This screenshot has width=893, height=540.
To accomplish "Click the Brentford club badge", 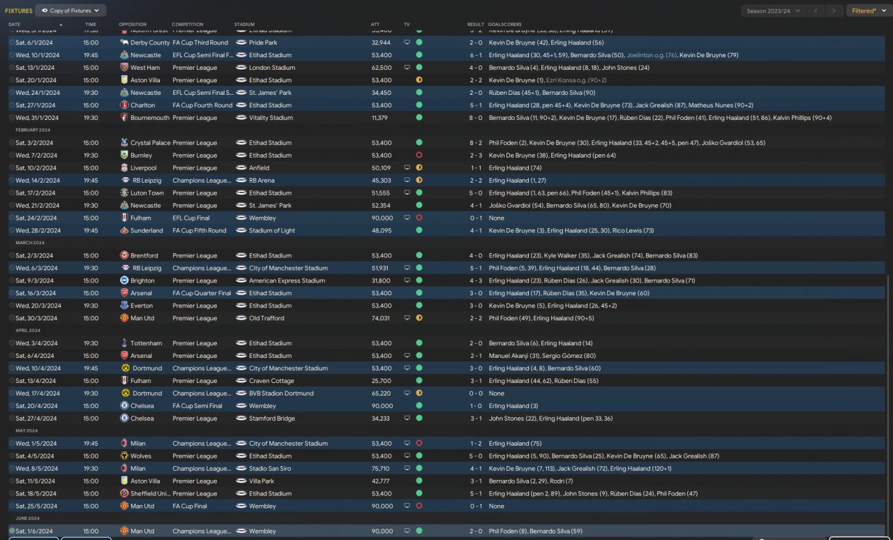I will coord(124,256).
